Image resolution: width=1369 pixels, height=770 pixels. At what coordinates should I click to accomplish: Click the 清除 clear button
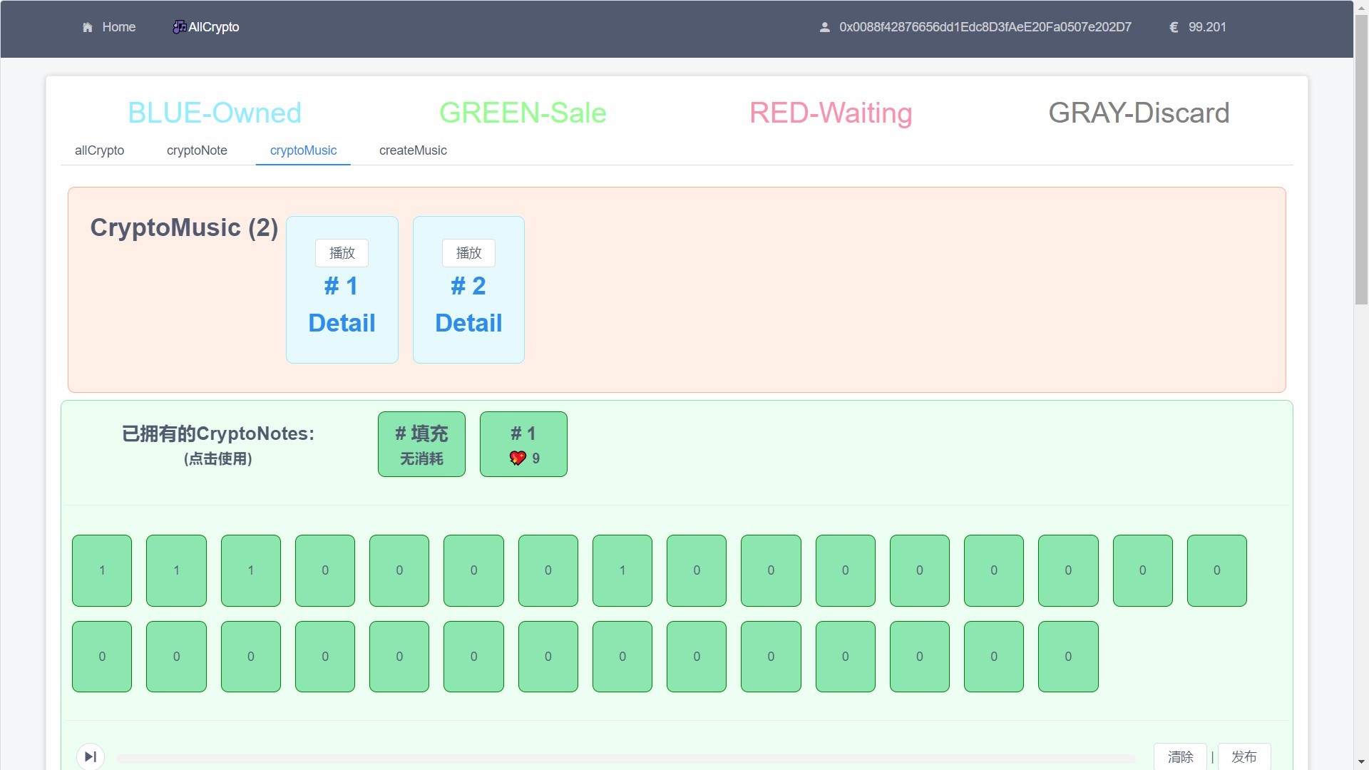pyautogui.click(x=1180, y=756)
